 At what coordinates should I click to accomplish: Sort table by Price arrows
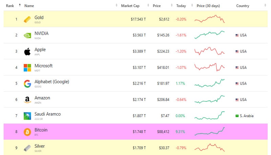172,5
